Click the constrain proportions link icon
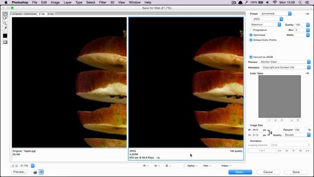314x177 pixels. [271, 133]
